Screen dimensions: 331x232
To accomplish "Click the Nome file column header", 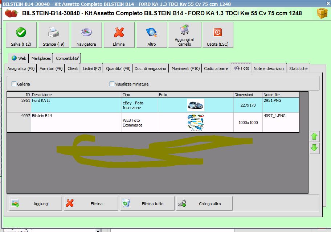I will (281, 95).
